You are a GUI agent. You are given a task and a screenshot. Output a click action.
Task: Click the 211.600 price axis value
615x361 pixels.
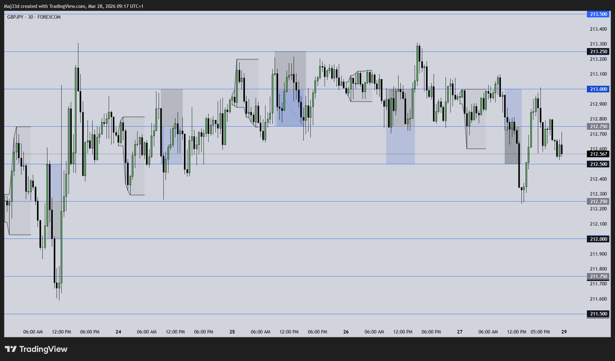click(599, 299)
